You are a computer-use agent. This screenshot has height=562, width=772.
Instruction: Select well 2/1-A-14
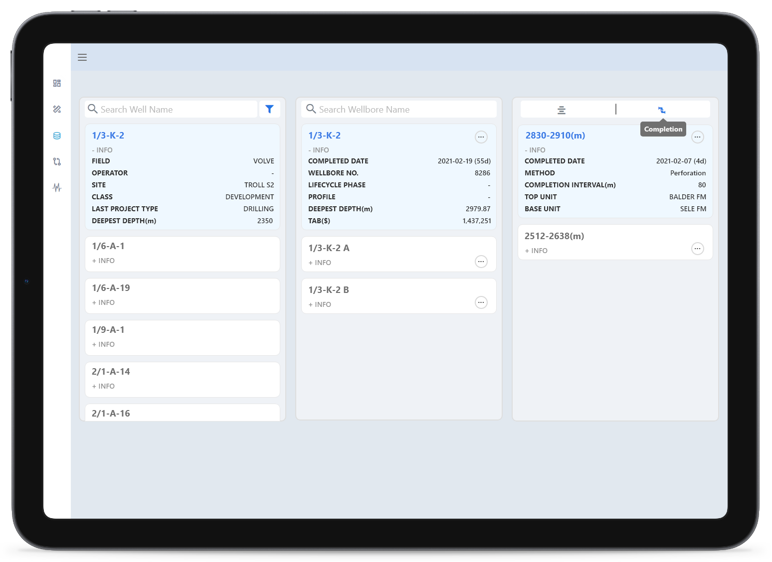coord(111,372)
